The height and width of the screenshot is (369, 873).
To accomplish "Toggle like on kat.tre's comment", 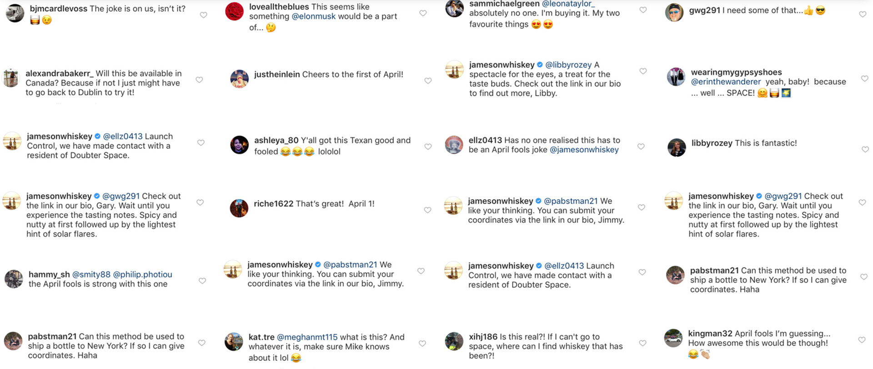I will (x=422, y=344).
